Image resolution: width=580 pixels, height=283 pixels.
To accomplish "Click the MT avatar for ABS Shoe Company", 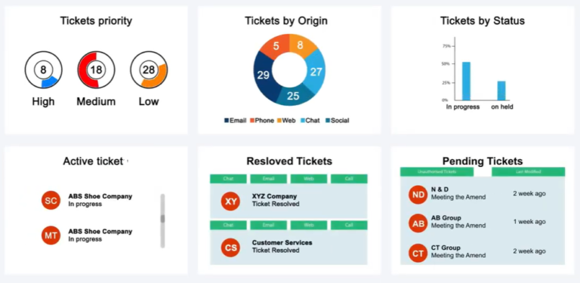I will click(x=51, y=235).
